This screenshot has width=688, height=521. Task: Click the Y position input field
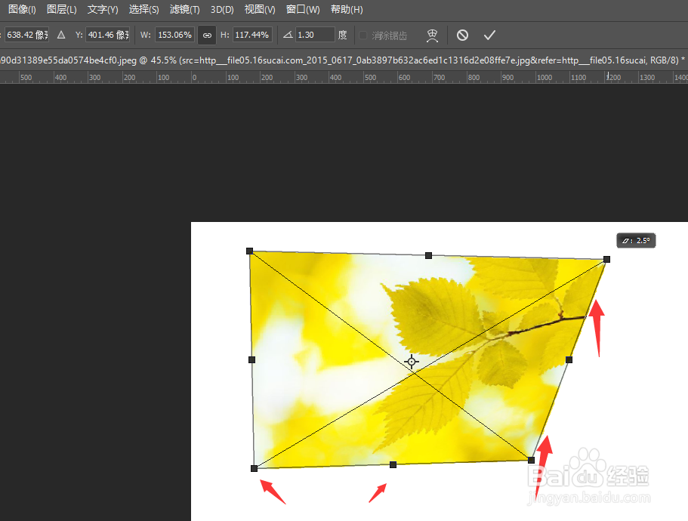108,35
